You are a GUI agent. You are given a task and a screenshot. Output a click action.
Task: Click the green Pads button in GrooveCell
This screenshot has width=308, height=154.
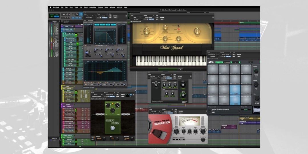coord(219,62)
